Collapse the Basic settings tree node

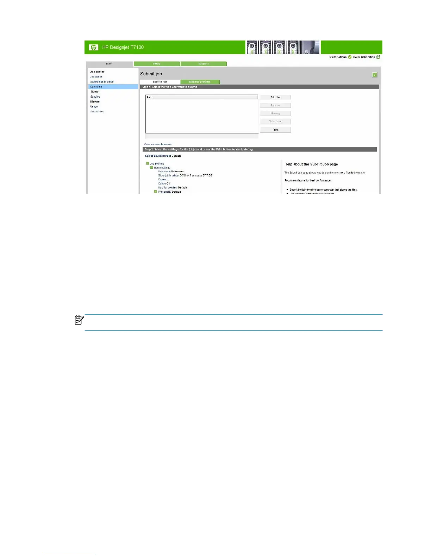[x=152, y=167]
